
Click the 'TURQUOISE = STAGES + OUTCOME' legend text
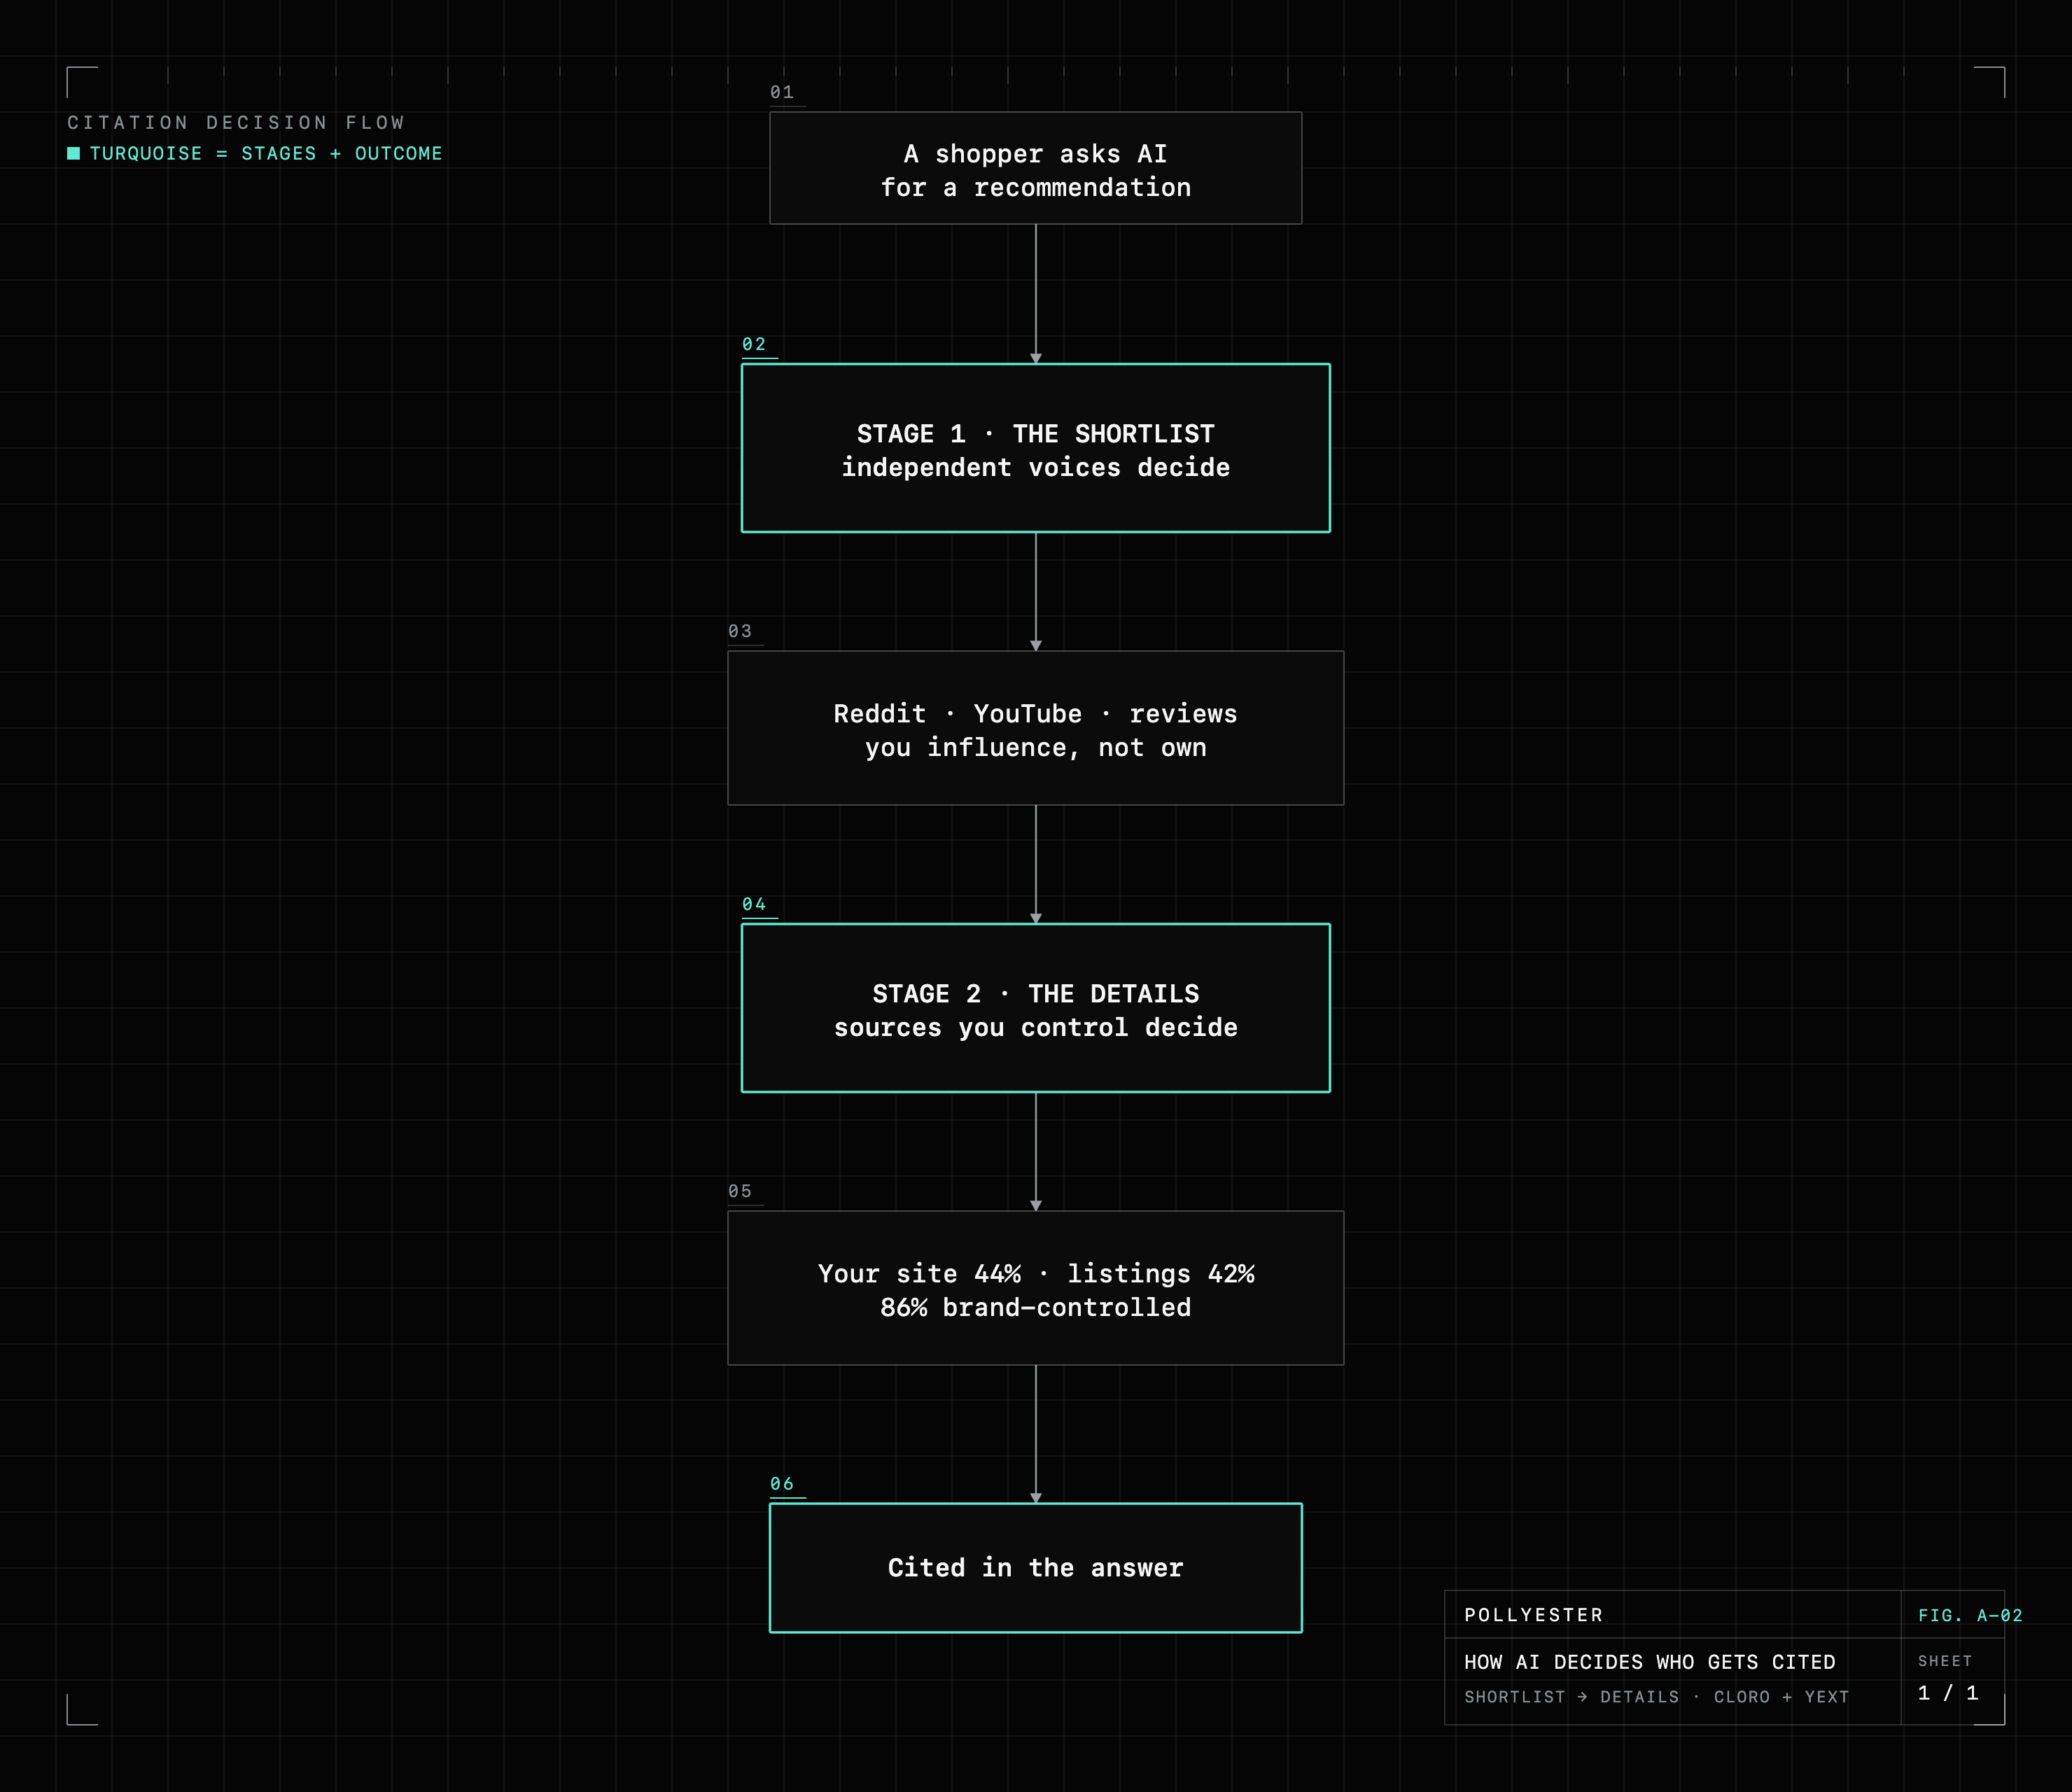[266, 153]
